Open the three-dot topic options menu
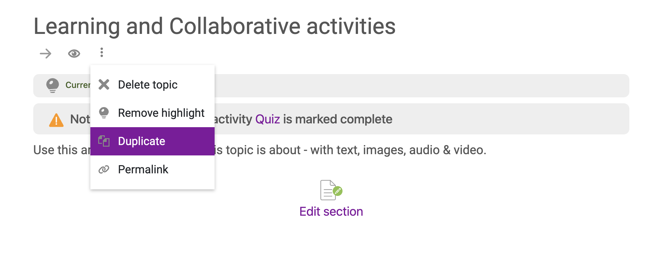Viewport: 662px width, 265px height. (102, 52)
